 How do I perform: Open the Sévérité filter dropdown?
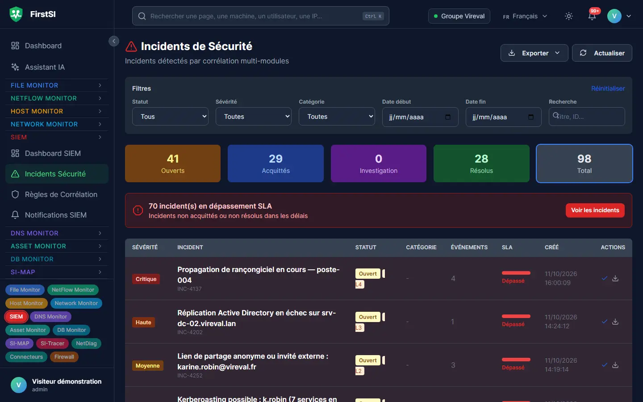point(254,117)
